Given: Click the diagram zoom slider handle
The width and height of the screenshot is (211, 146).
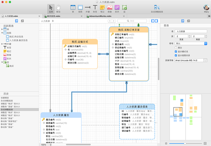Looking at the screenshot, I should pyautogui.click(x=185, y=144).
